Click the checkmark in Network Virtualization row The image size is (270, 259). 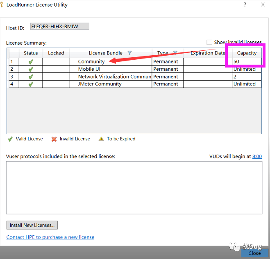pyautogui.click(x=31, y=77)
